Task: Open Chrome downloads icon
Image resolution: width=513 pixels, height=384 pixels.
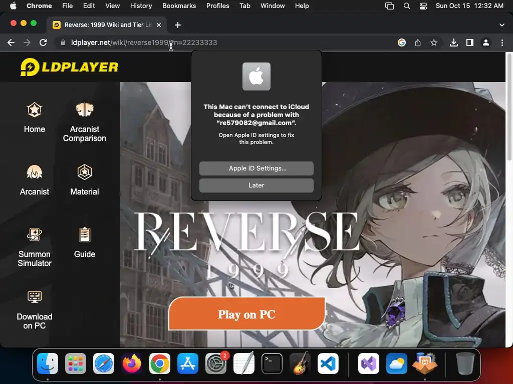Action: pyautogui.click(x=454, y=42)
